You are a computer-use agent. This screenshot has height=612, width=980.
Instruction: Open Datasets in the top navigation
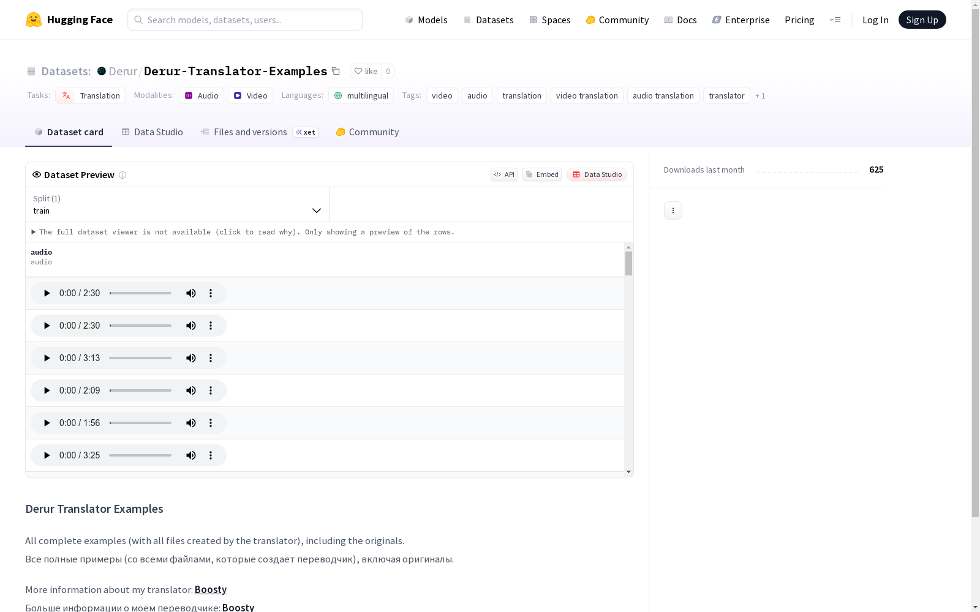(x=489, y=20)
